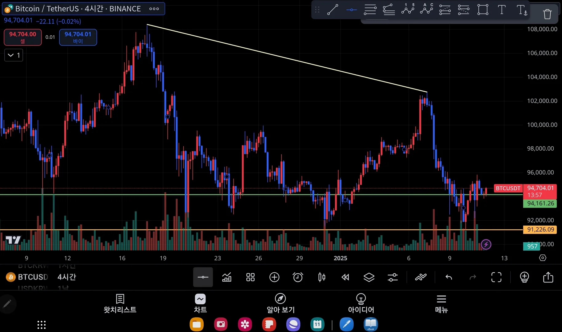Open the app drawer grid icon

42,325
